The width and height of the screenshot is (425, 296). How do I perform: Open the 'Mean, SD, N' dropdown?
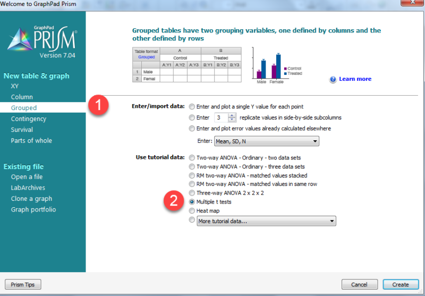[x=267, y=141]
